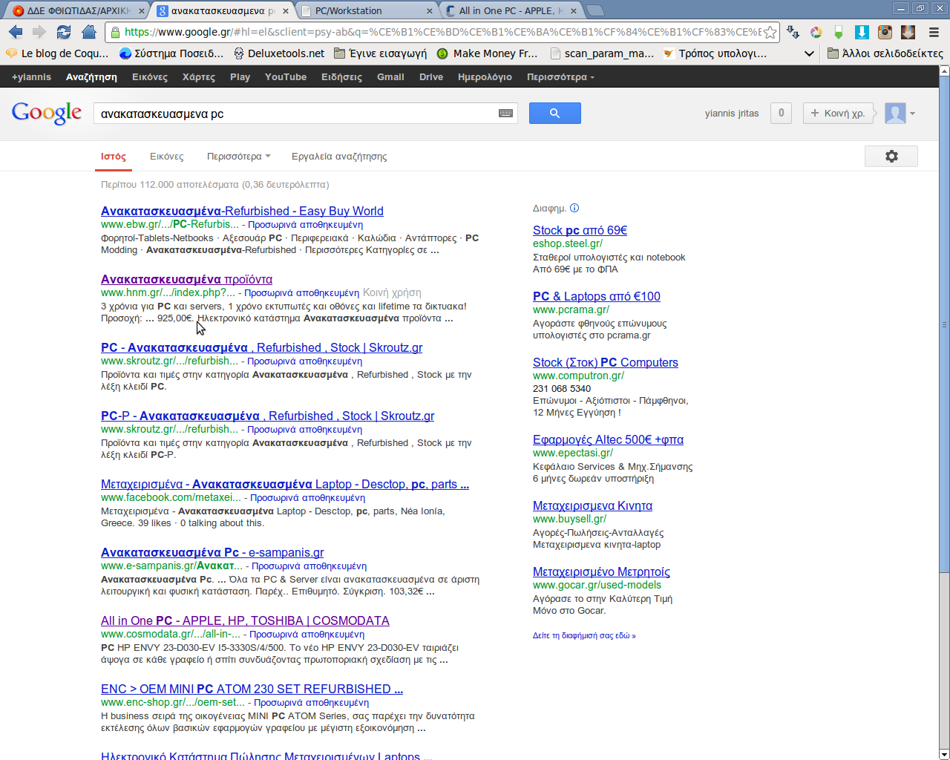Close the PC/Workstation tab
Image resolution: width=950 pixels, height=760 pixels.
pos(430,11)
